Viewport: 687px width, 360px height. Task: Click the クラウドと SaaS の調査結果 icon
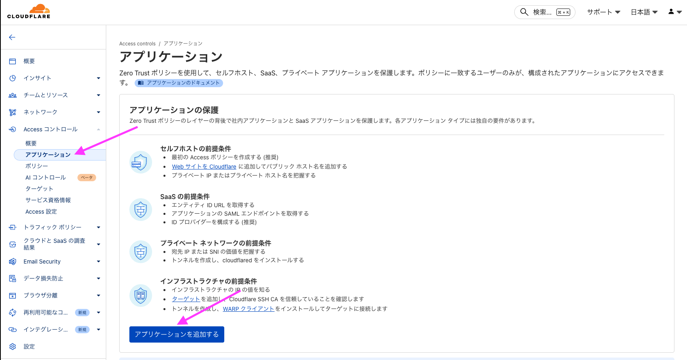(x=13, y=244)
